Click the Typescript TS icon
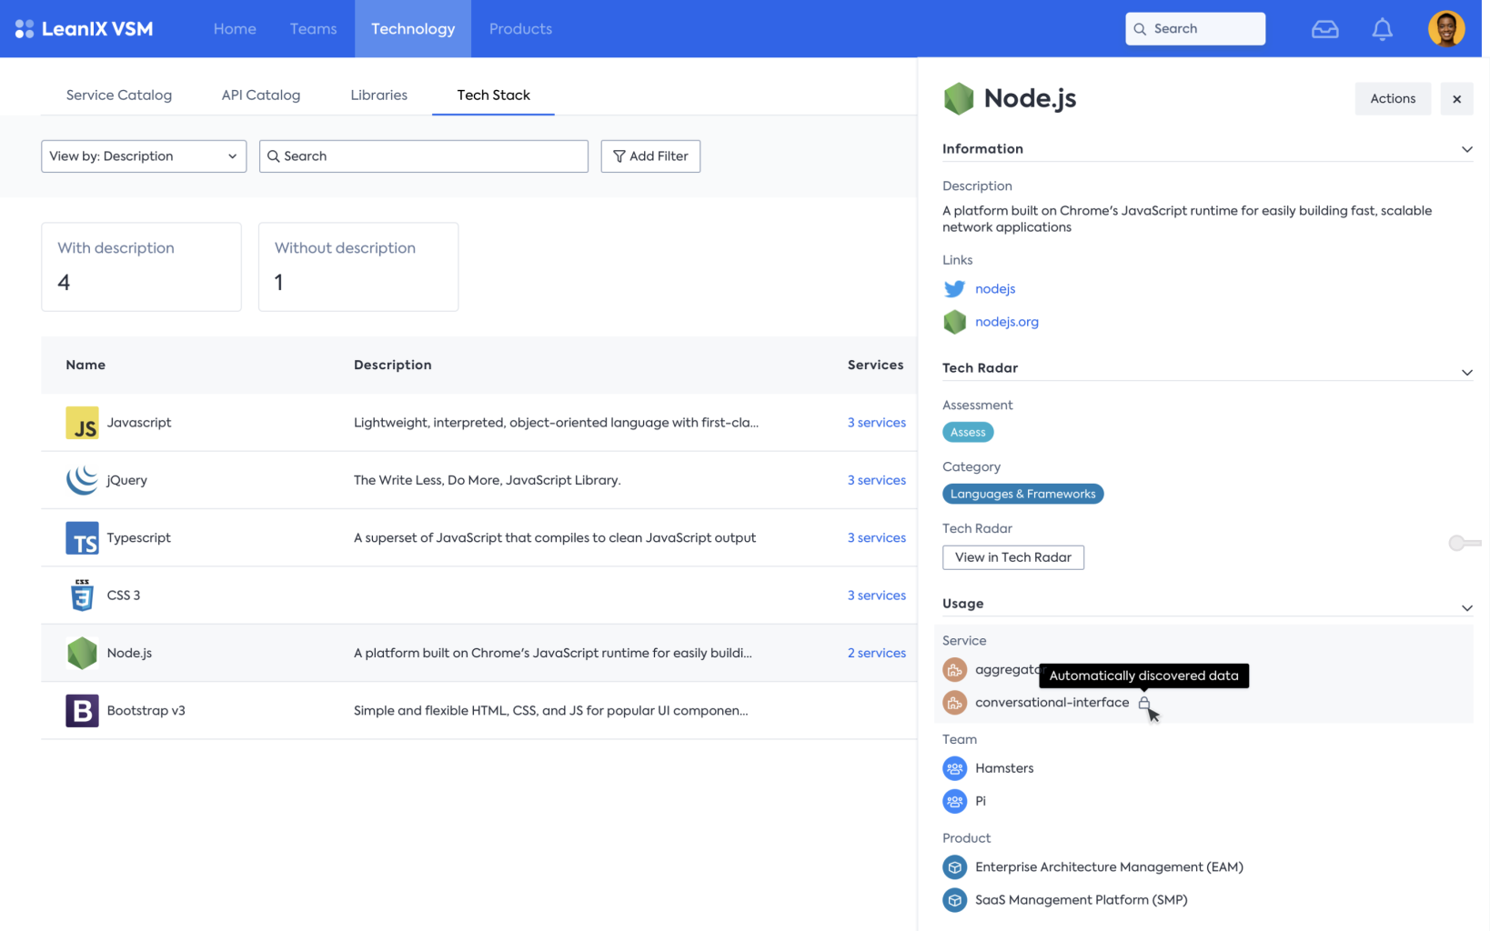The height and width of the screenshot is (931, 1490). (82, 538)
